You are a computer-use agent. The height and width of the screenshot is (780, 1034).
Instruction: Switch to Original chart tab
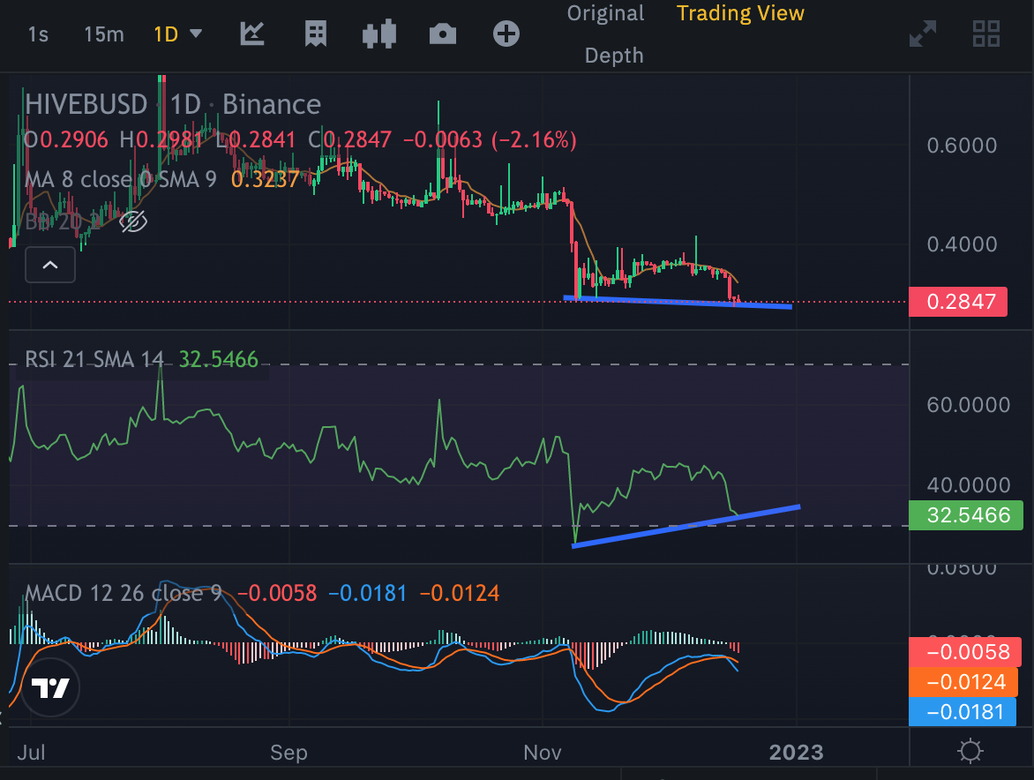coord(605,13)
